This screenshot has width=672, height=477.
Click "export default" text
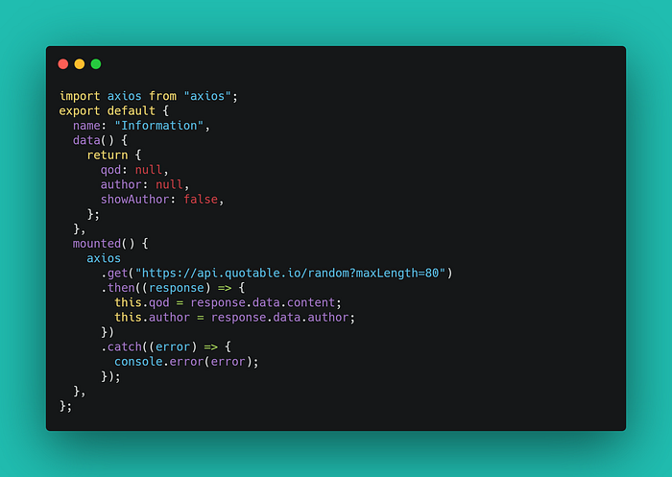108,111
